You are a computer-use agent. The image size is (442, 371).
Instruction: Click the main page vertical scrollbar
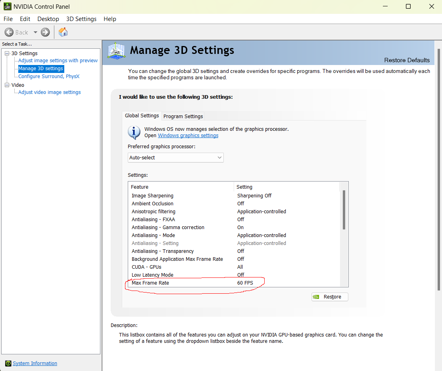click(x=438, y=169)
